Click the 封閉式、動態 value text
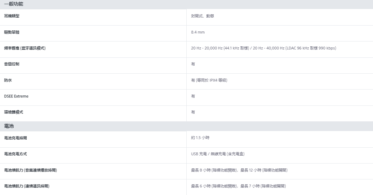Screen dimensions: 373x195 [202, 16]
